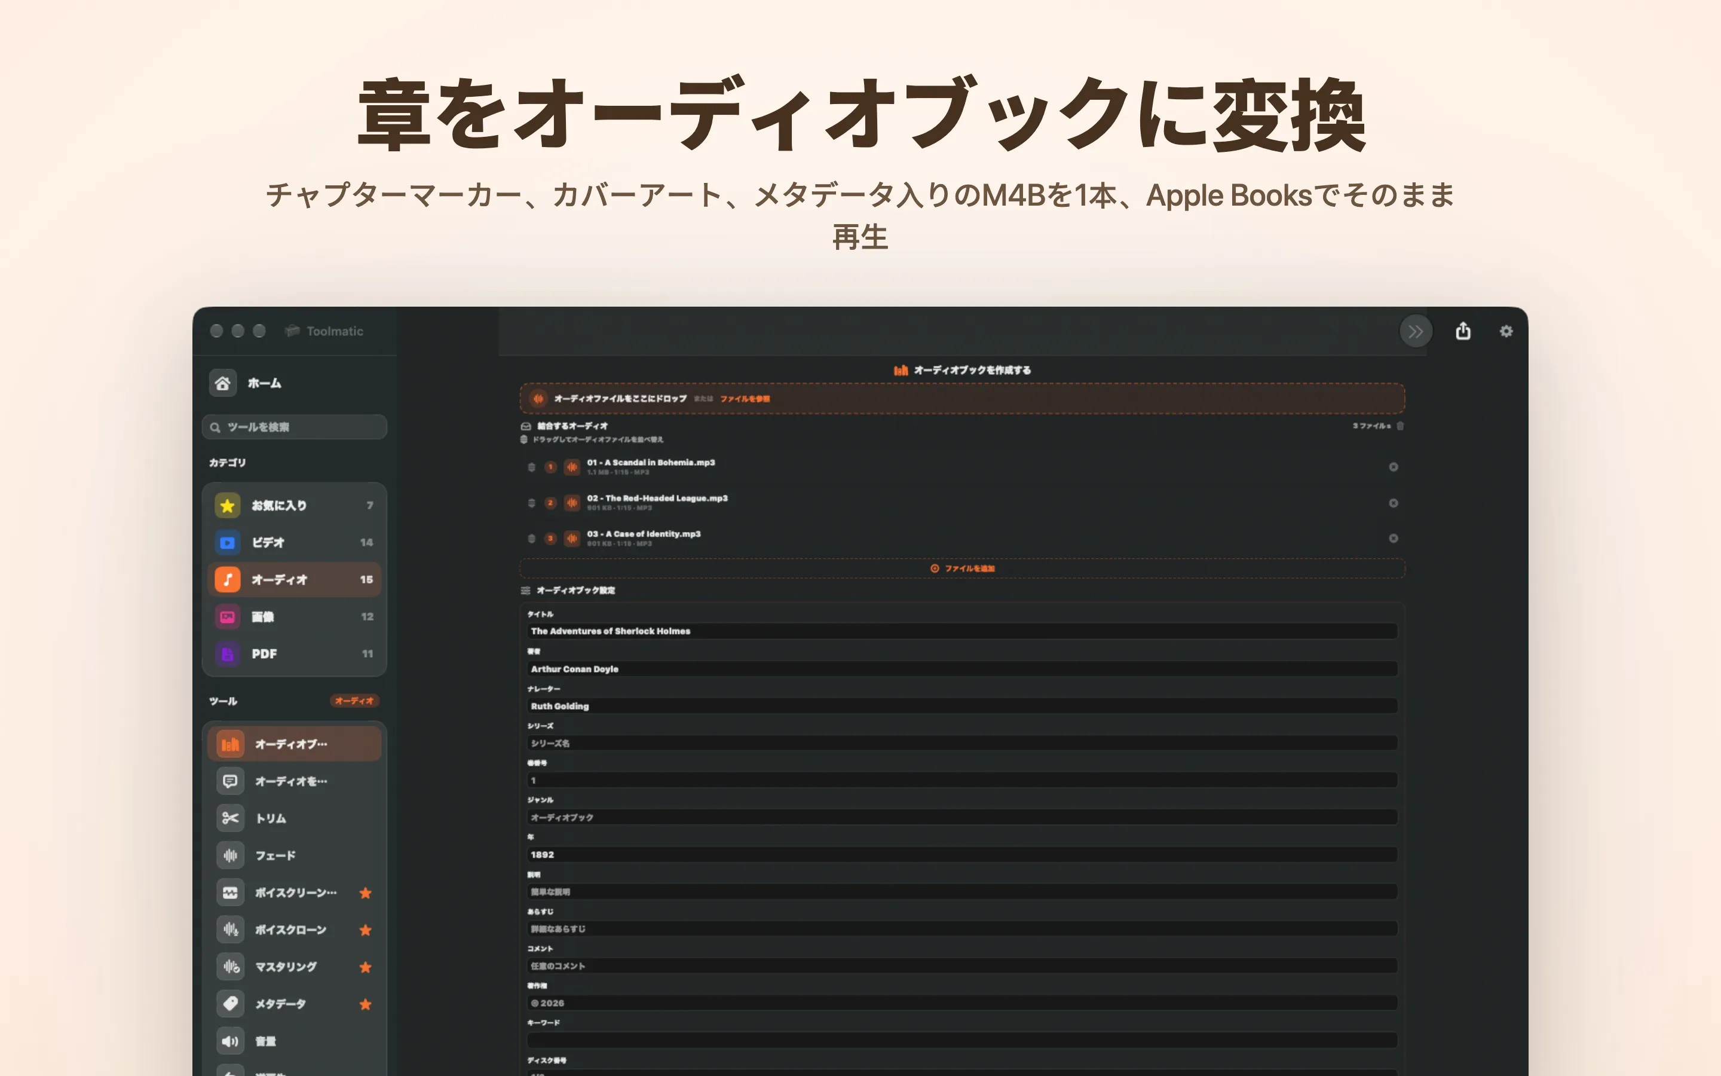Click the audio file drop zone

[x=962, y=399]
